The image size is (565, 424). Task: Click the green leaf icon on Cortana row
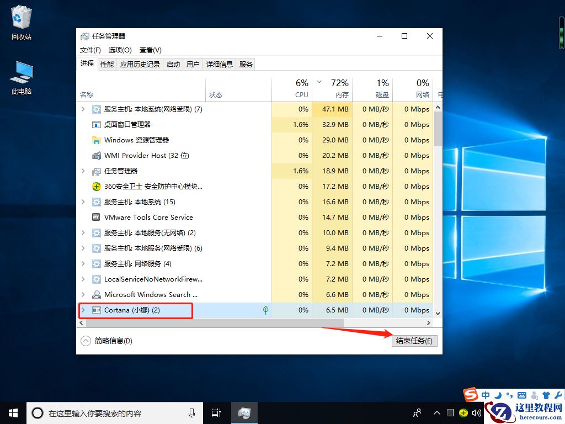[x=265, y=310]
